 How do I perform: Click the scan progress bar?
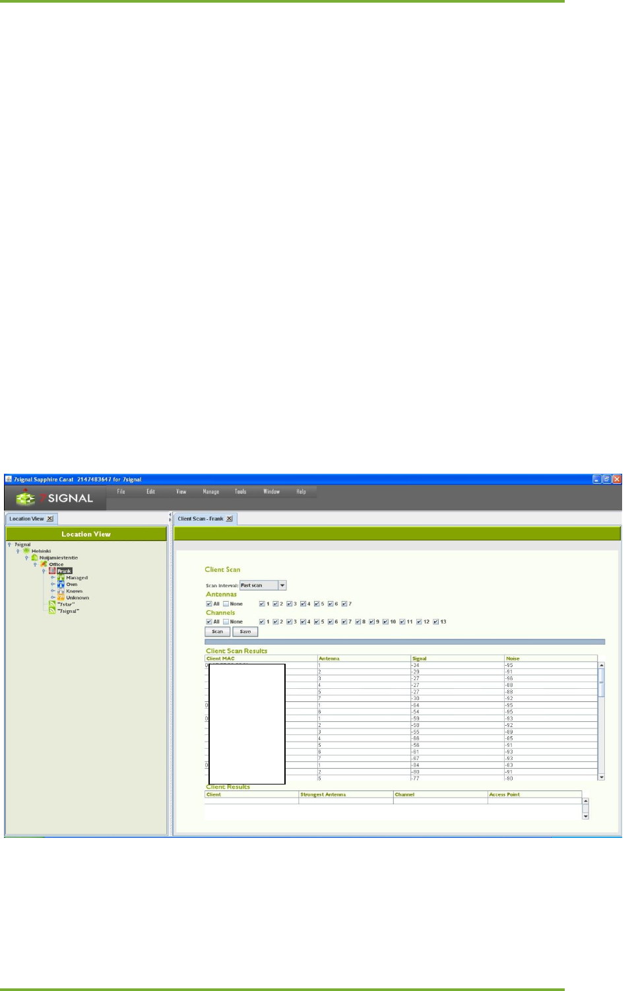pyautogui.click(x=405, y=641)
